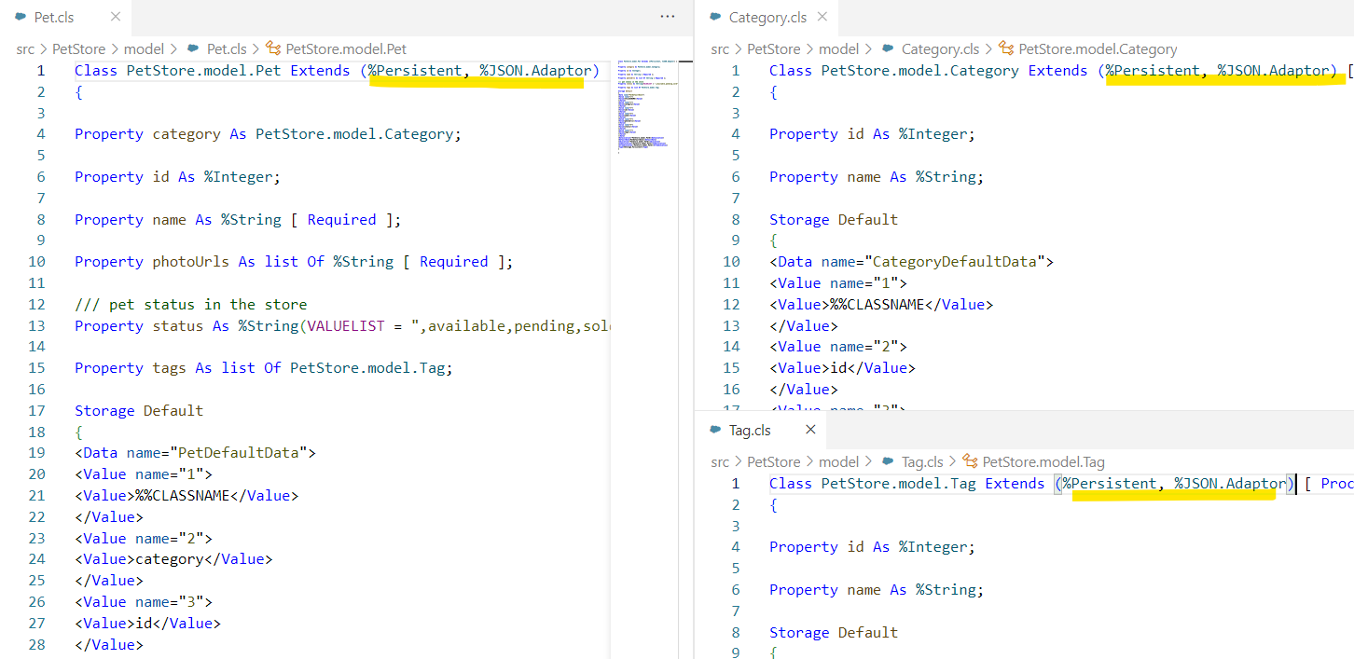Screen dimensions: 1354x659
Task: Open the More Actions ellipsis menu
Action: (x=668, y=17)
